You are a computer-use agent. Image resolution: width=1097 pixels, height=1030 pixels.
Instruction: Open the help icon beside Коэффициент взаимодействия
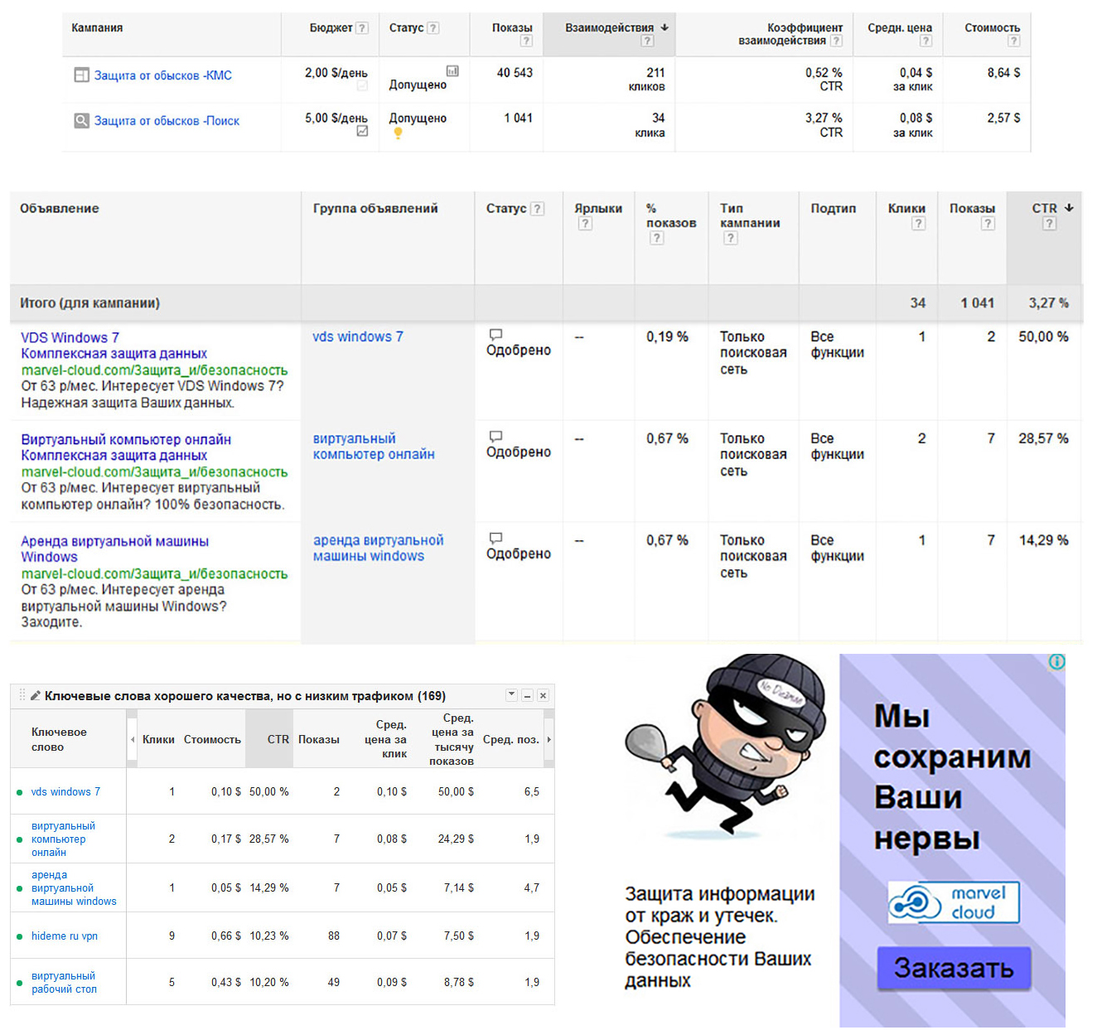pos(837,41)
